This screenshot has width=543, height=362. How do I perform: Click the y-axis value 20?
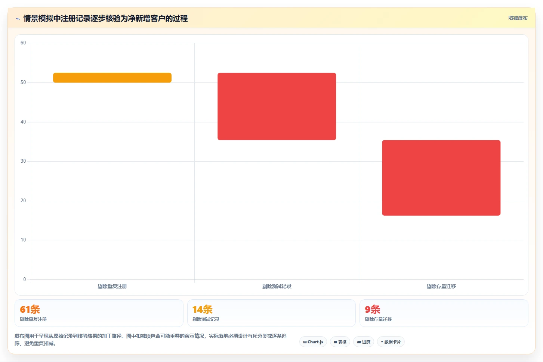pos(23,201)
